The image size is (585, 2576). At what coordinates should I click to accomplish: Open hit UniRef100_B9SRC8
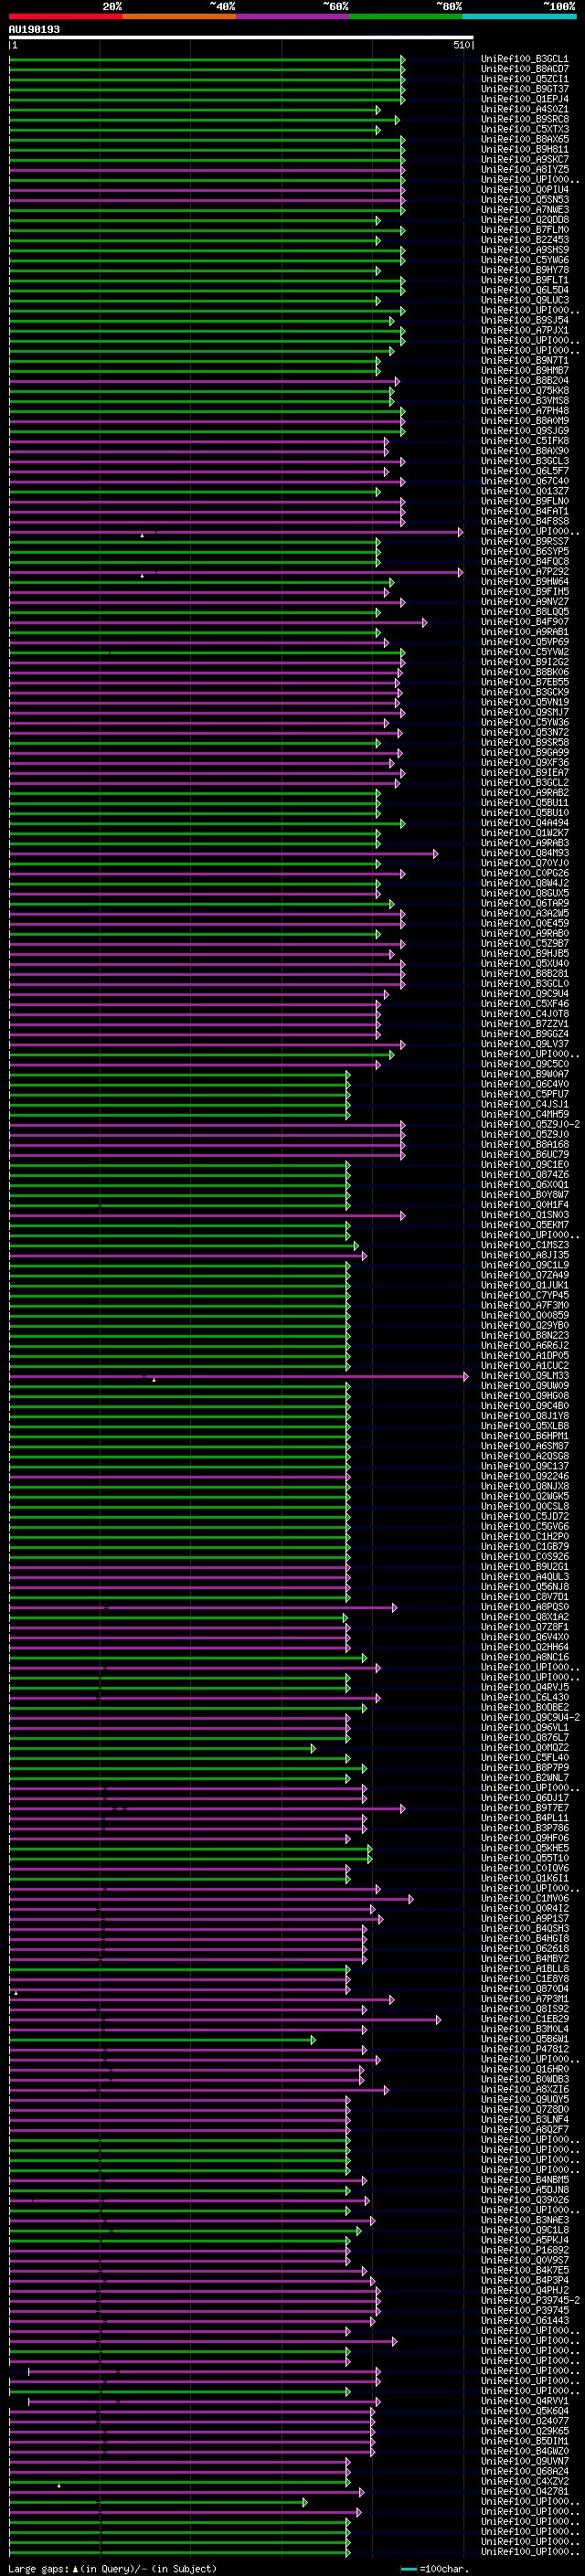[525, 119]
